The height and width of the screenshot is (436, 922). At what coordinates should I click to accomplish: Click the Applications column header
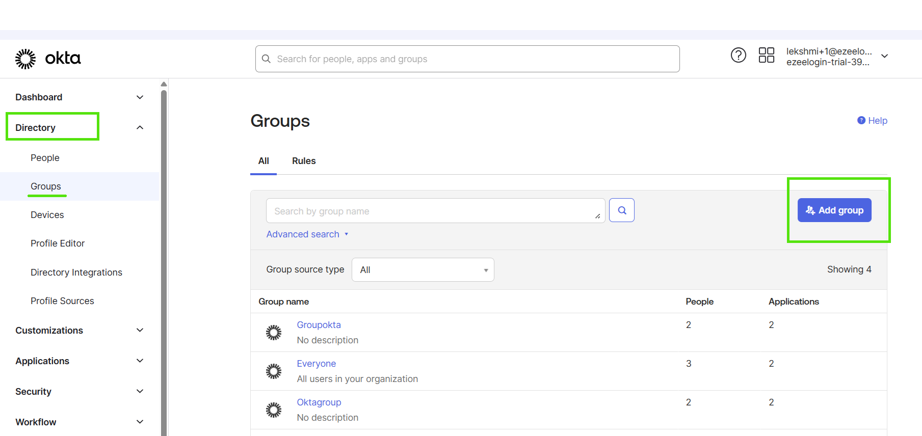(794, 302)
